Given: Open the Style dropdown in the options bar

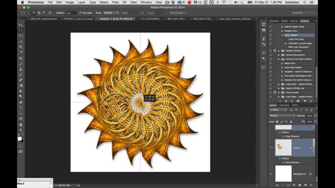Looking at the screenshot, I should click(111, 13).
